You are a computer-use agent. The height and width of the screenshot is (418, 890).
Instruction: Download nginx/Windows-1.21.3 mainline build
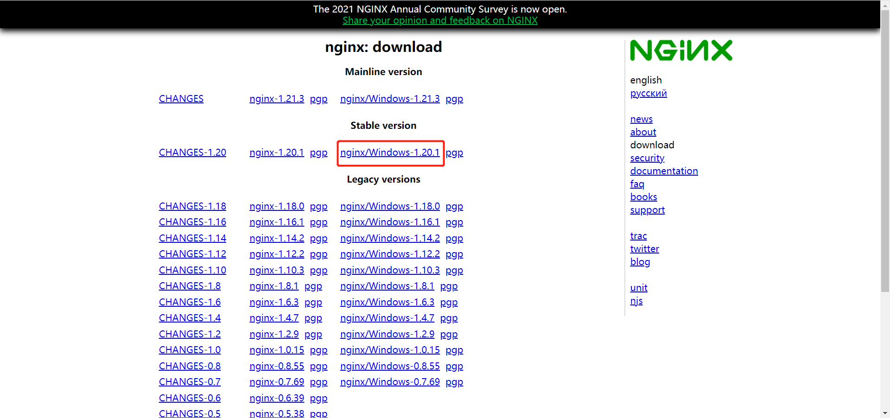(389, 99)
